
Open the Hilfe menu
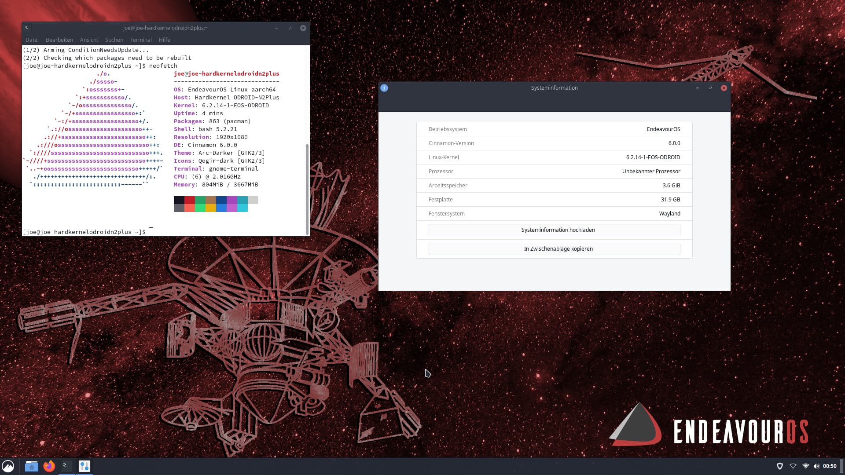(165, 40)
